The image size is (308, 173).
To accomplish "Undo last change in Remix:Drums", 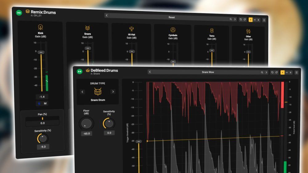I will [x=241, y=19].
